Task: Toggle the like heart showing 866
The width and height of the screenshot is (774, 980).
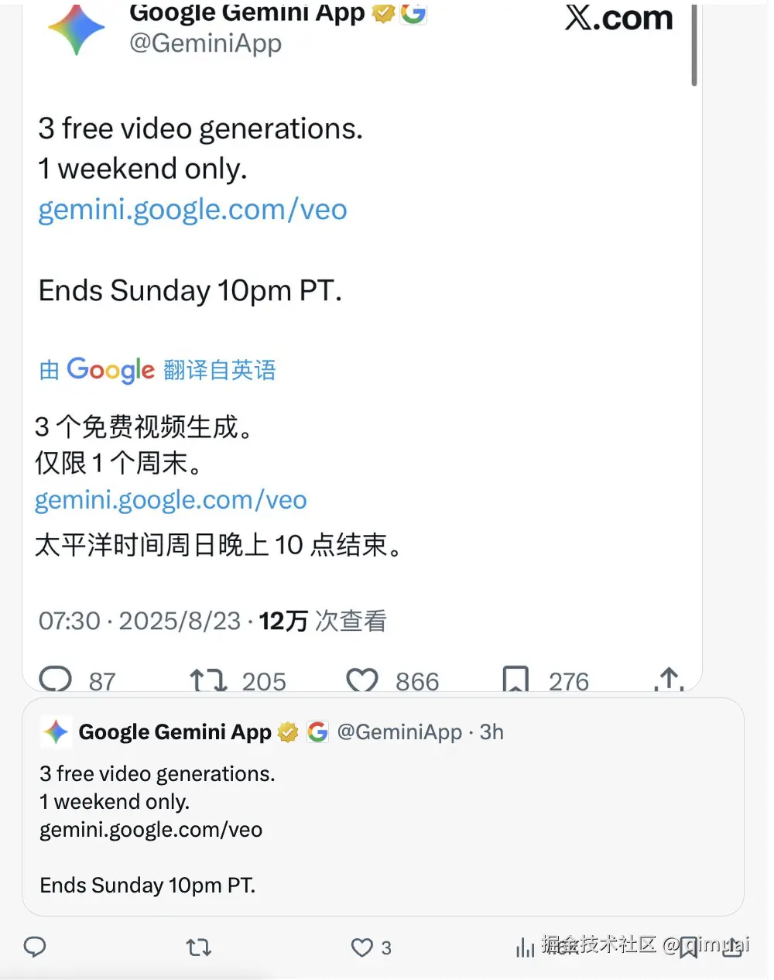Action: pos(361,679)
